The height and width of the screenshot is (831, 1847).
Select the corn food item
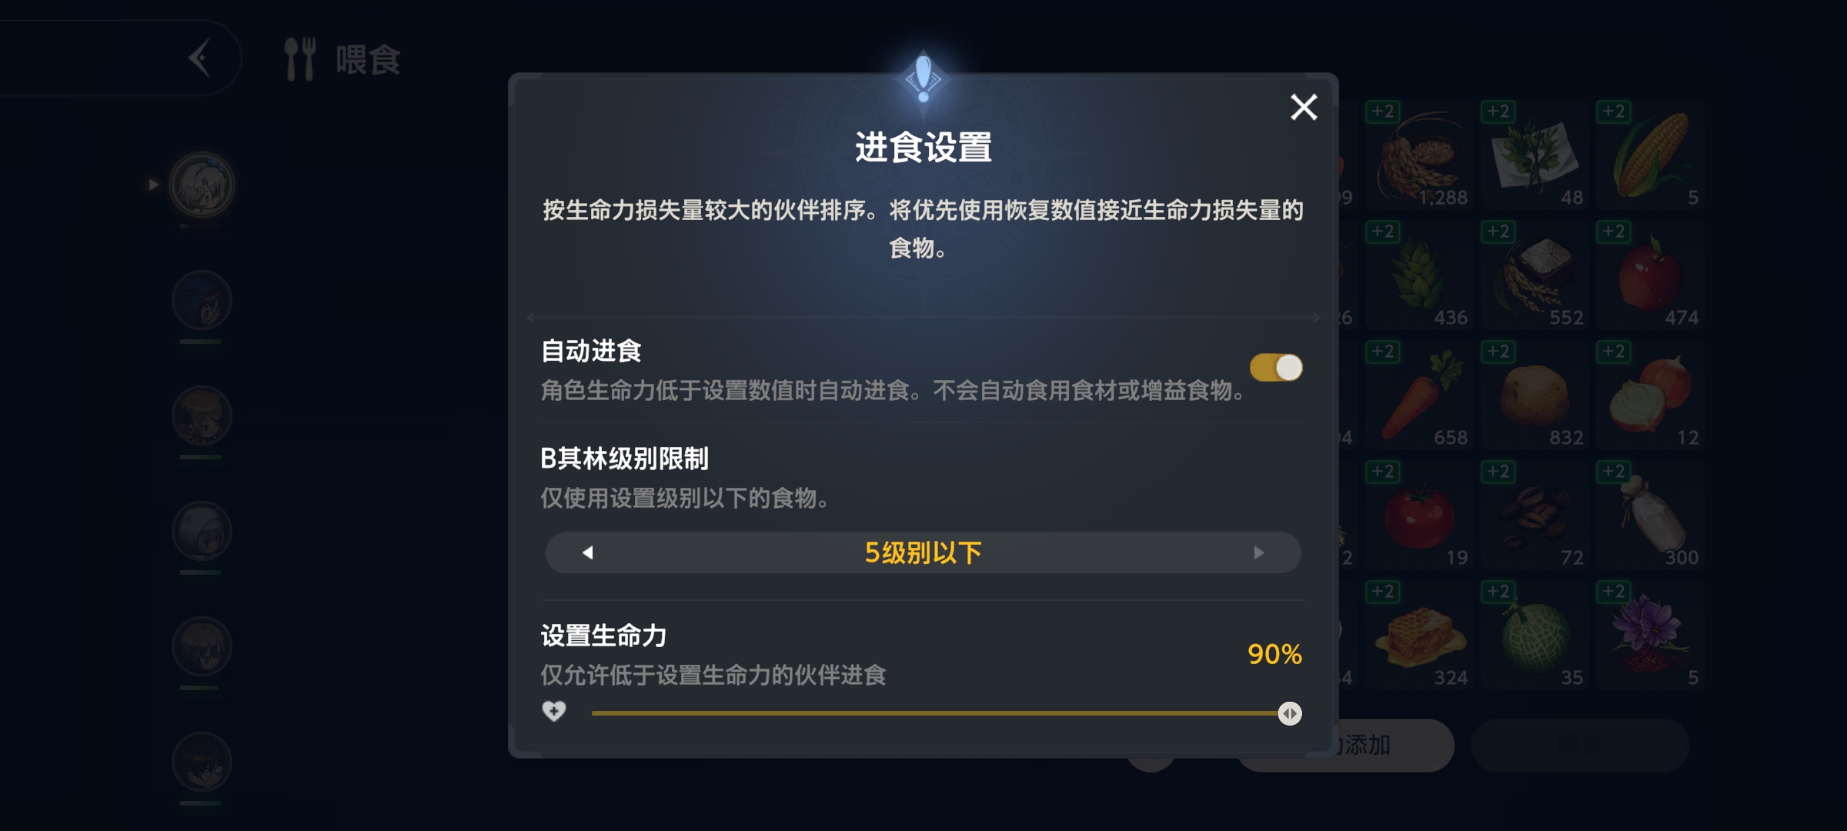coord(1650,155)
